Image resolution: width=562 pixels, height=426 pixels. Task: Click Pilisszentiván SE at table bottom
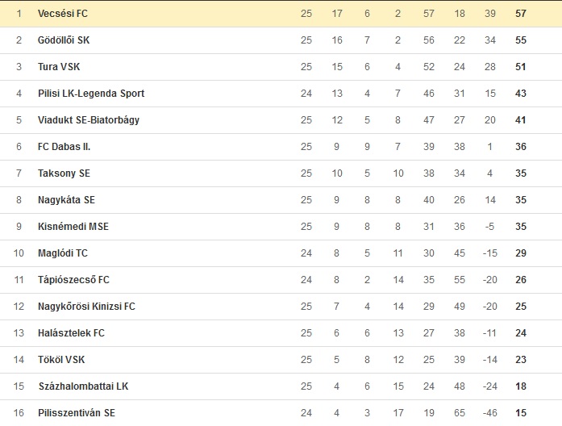(77, 413)
